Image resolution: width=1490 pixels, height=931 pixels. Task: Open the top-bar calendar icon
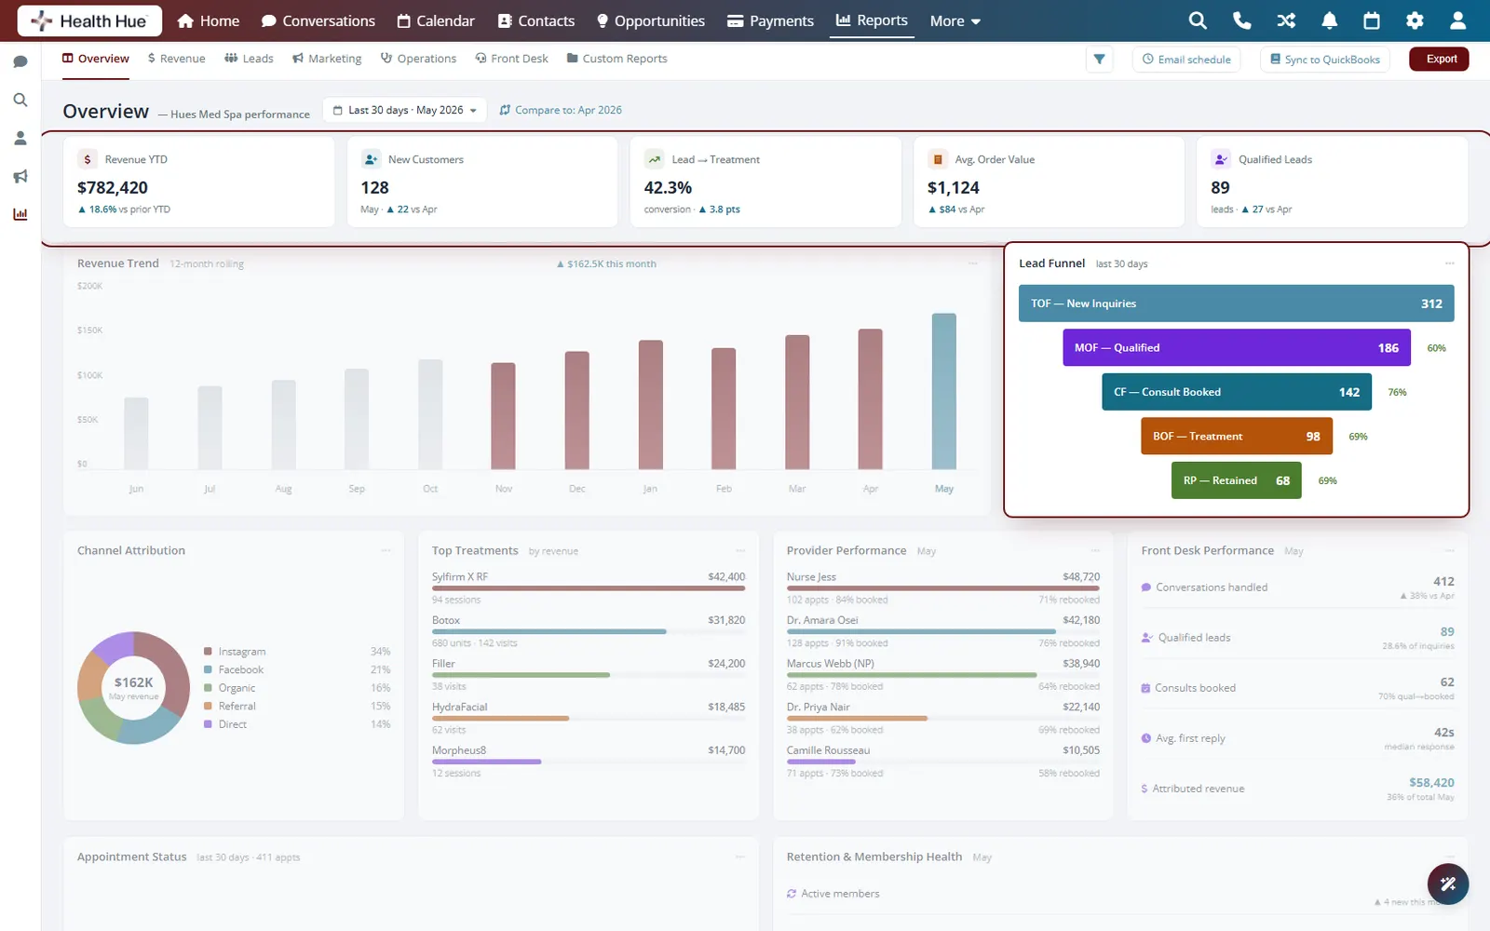click(1372, 20)
